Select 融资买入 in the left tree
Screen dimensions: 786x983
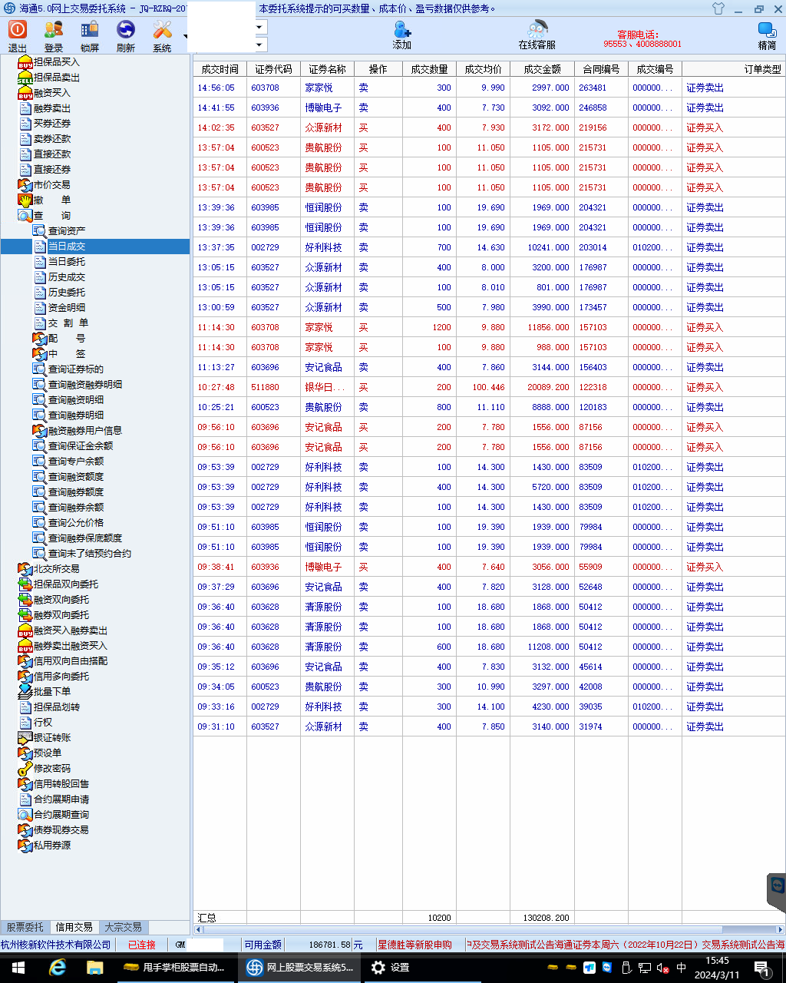(51, 92)
